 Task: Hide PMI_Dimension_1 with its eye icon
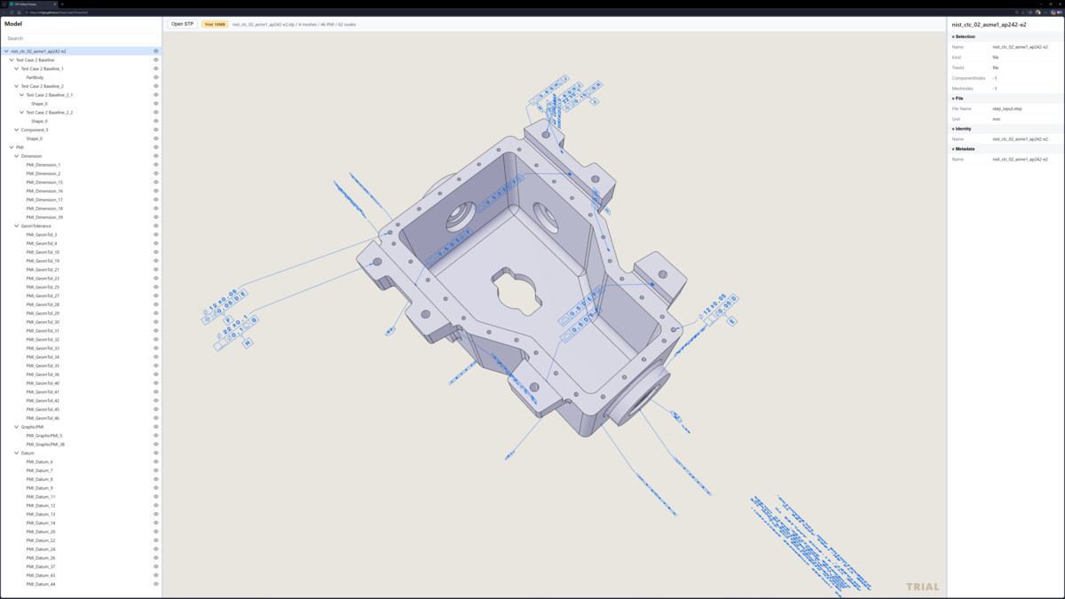[x=156, y=165]
